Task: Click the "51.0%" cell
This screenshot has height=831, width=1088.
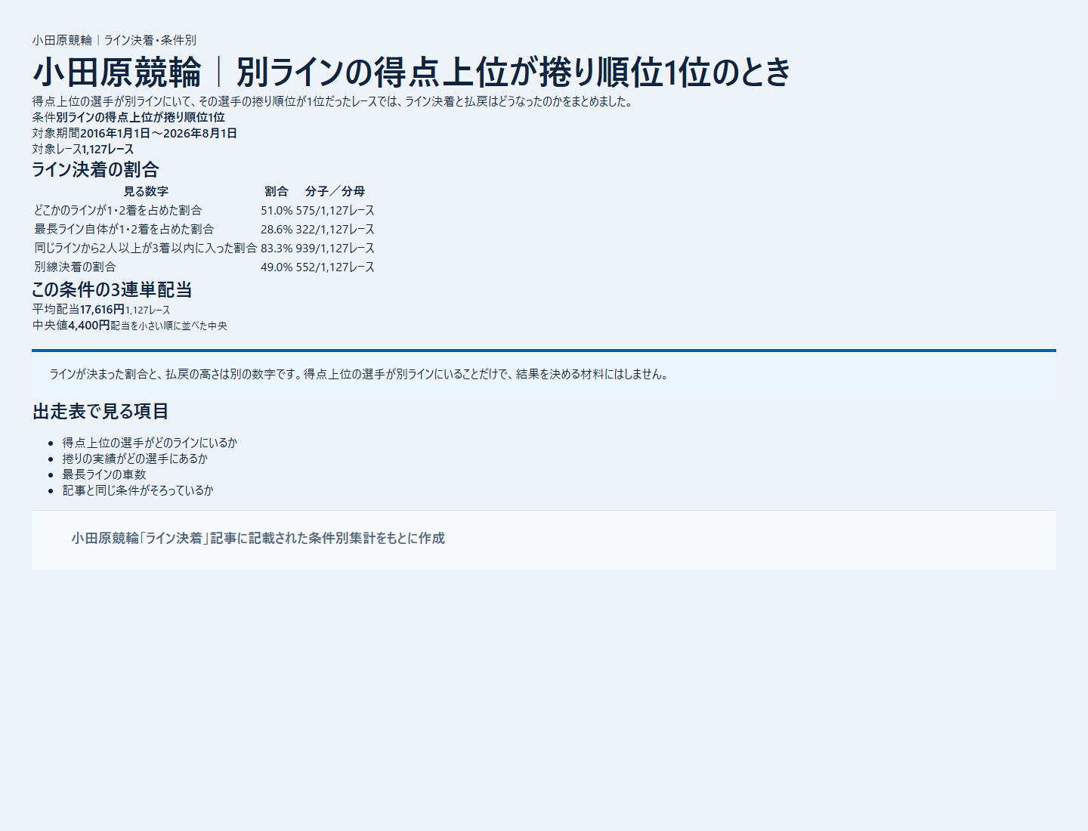Action: tap(277, 211)
